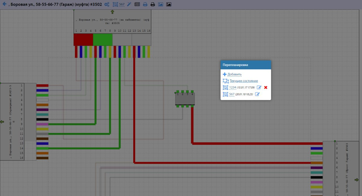Select black fiber 8 of left cross #1423
362x196 pixels.
point(42,119)
